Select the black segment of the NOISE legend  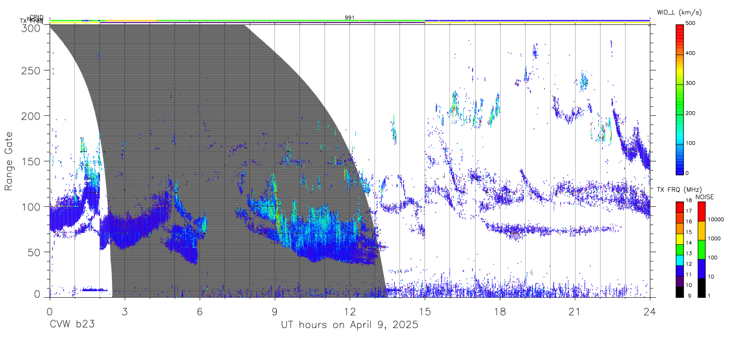701,287
